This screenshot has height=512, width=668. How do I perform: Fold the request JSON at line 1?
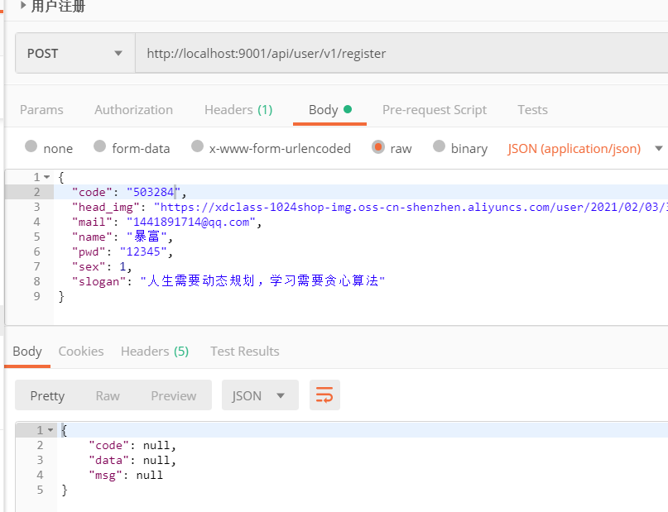tap(46, 177)
